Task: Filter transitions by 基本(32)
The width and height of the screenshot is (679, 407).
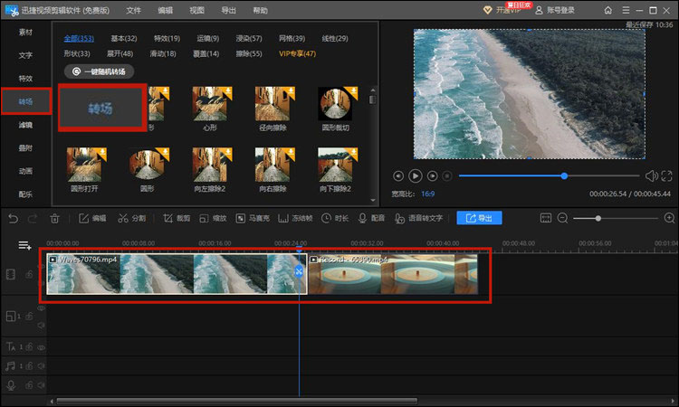Action: 124,39
